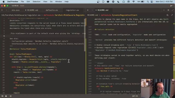The height and width of the screenshot is (98, 175).
Task: Open the View menu
Action: pos(45,2)
